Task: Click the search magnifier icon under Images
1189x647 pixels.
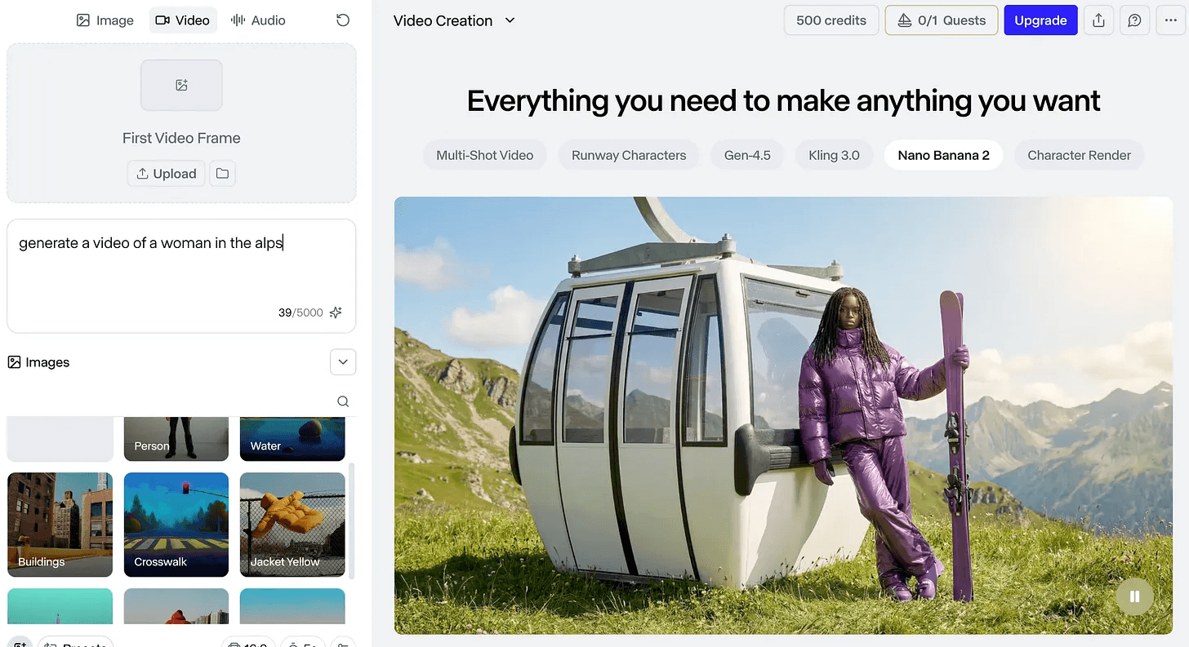Action: click(x=343, y=401)
